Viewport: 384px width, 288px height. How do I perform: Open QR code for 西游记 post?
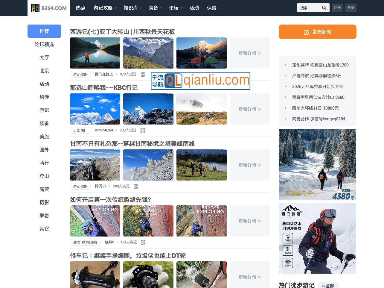tap(143, 75)
